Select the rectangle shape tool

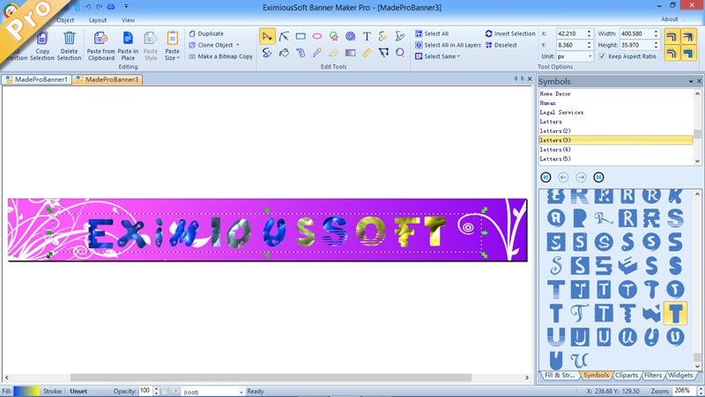pyautogui.click(x=301, y=36)
